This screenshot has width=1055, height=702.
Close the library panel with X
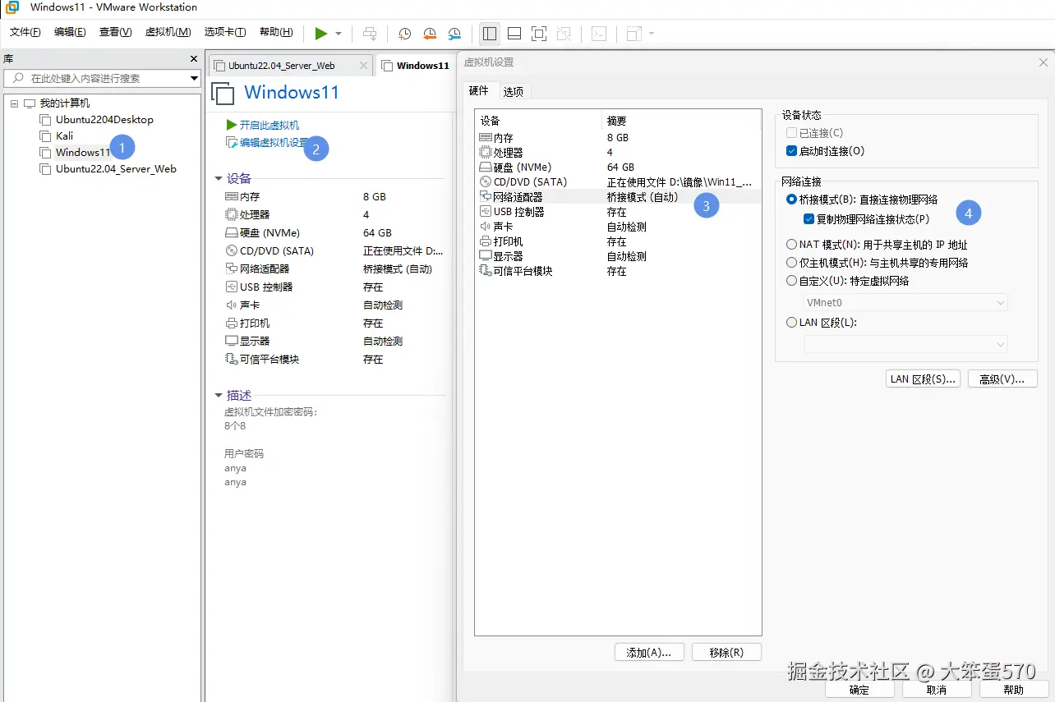(x=194, y=59)
